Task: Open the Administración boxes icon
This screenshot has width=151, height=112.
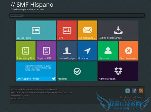Action: pos(118,71)
